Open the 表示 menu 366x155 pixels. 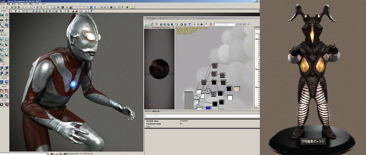(14, 4)
